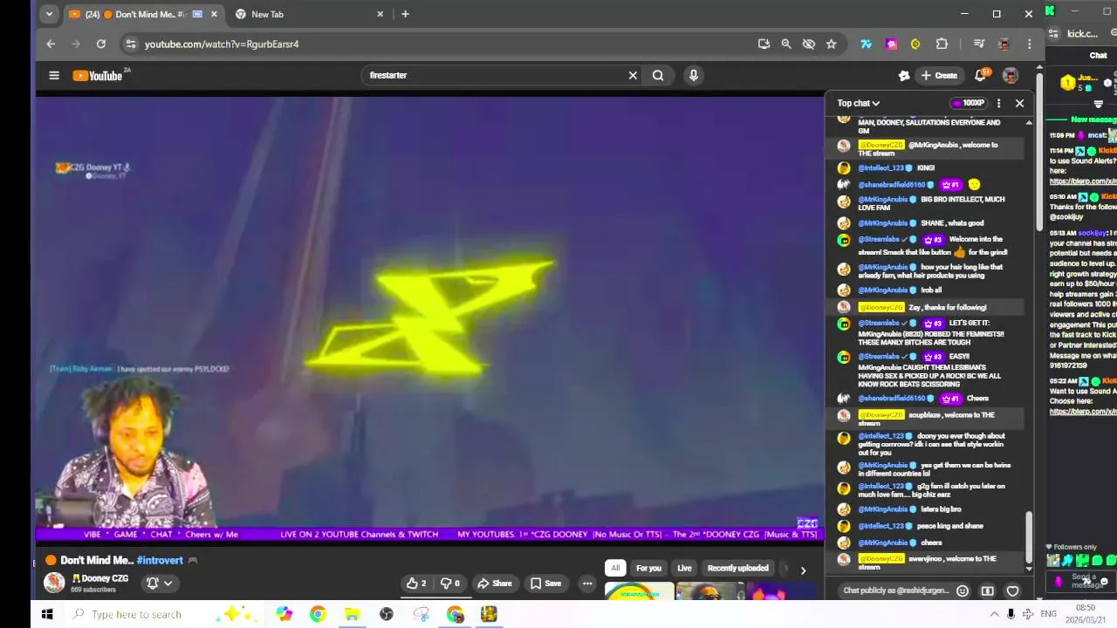Open live chat three-dot options
Image resolution: width=1117 pixels, height=628 pixels.
(999, 103)
